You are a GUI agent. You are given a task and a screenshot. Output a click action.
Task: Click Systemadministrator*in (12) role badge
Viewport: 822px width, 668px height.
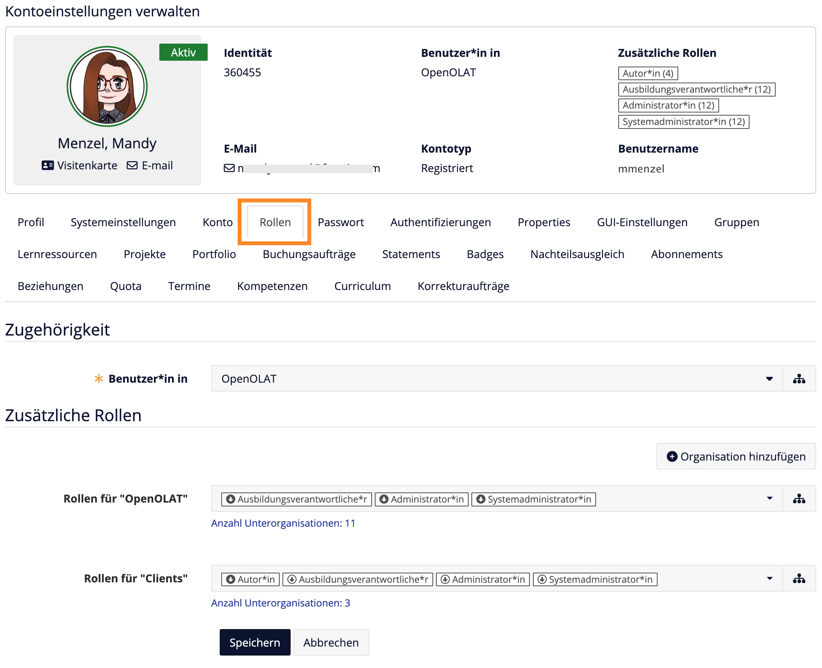pos(683,121)
